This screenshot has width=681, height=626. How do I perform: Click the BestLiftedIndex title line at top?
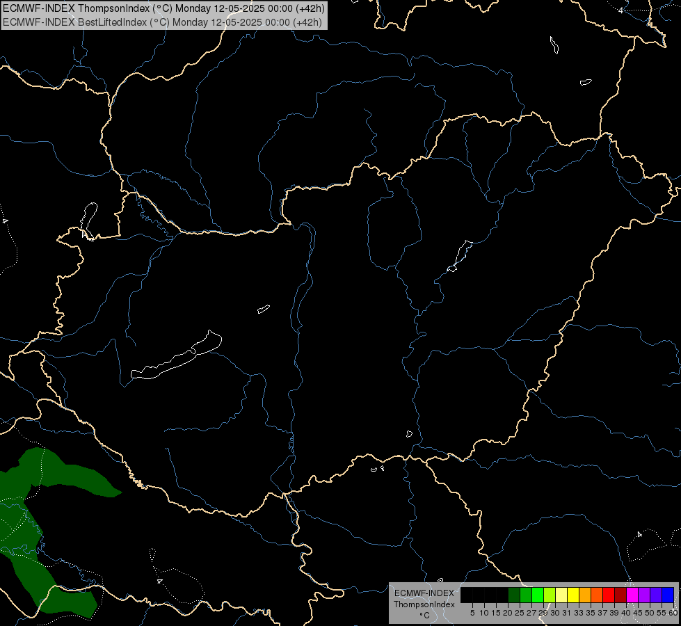pos(163,22)
